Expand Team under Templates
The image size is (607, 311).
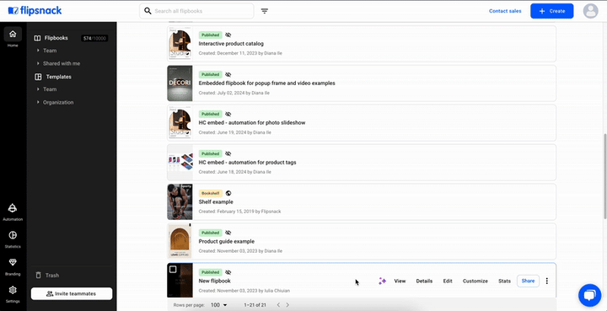[x=38, y=89]
